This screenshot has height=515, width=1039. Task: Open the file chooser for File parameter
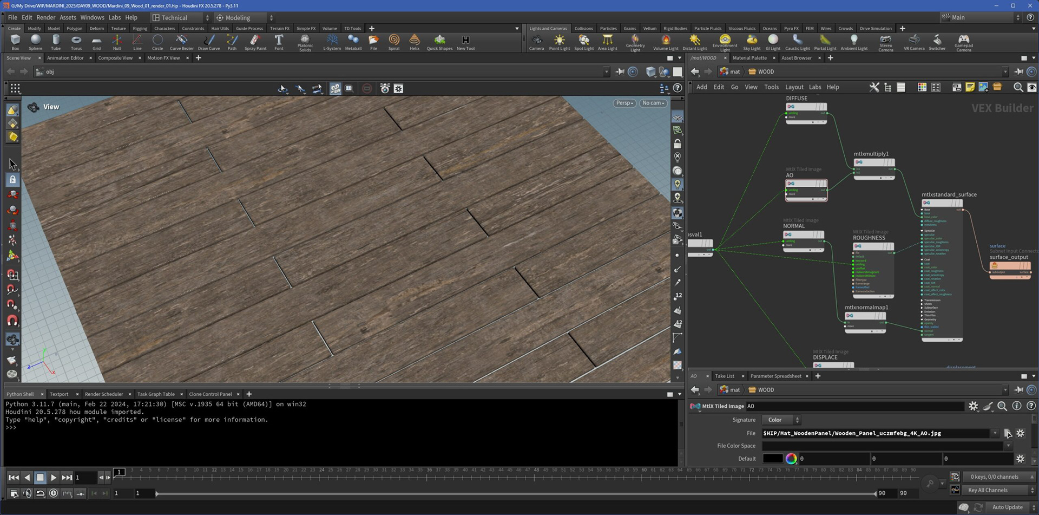1008,433
